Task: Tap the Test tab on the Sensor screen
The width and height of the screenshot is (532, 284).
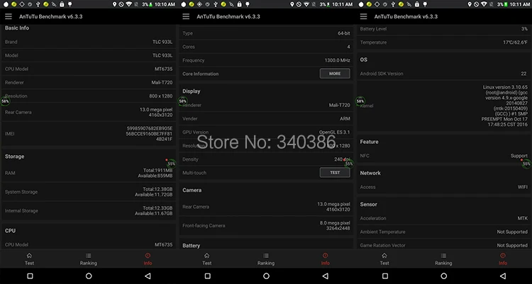Action: pyautogui.click(x=384, y=259)
